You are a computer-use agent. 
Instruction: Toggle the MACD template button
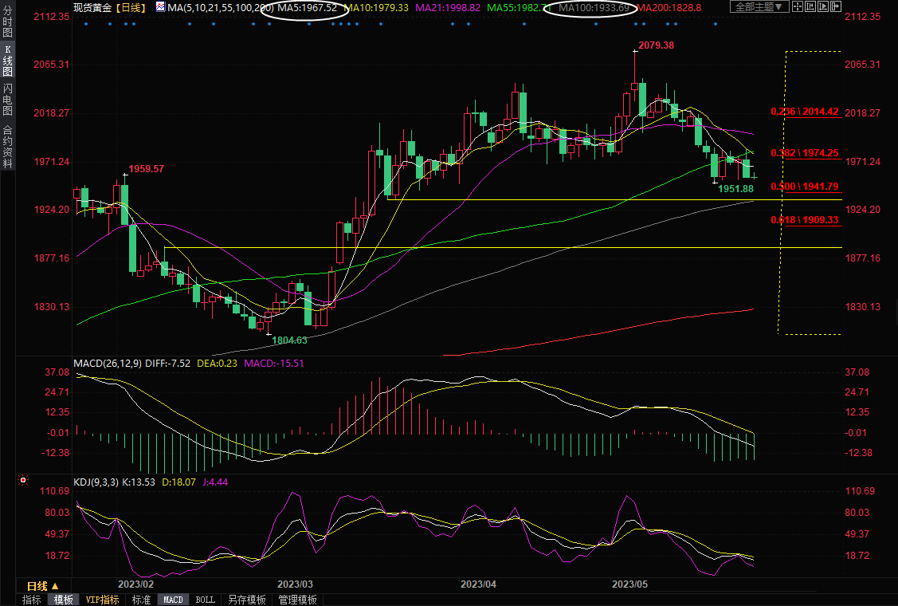point(173,600)
